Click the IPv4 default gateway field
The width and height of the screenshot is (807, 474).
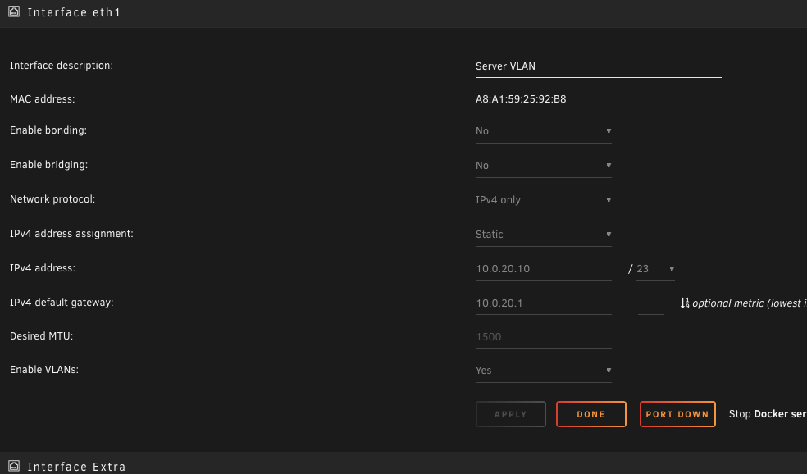point(543,303)
